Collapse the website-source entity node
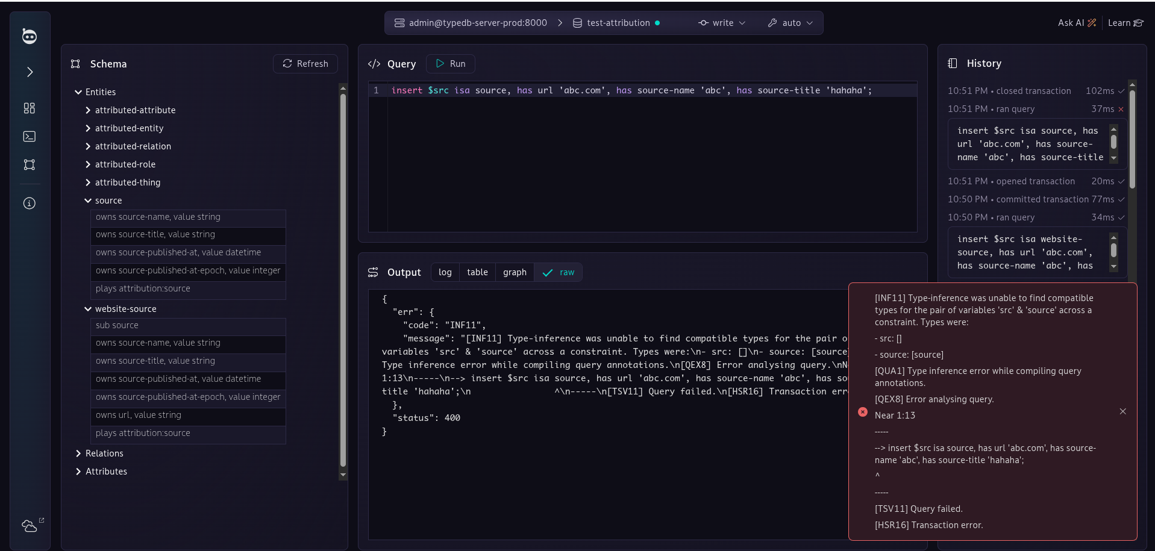This screenshot has height=551, width=1155. point(88,309)
